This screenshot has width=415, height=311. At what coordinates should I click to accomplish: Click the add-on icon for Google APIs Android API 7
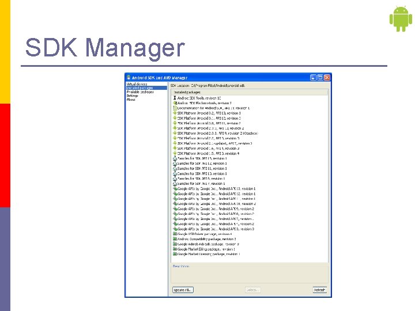(x=175, y=219)
